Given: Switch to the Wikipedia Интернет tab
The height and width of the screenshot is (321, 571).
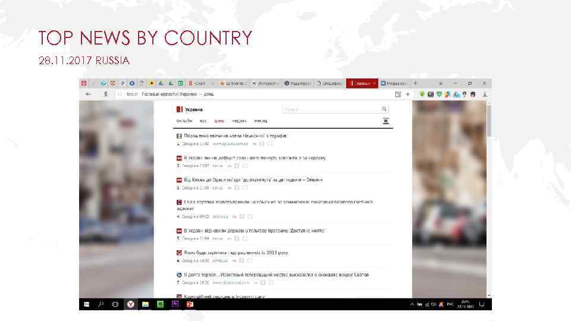Looking at the screenshot, I should [x=265, y=83].
